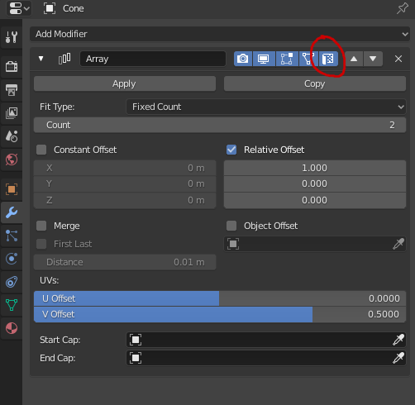Image resolution: width=415 pixels, height=405 pixels.
Task: Click Constant Offset Z field
Action: (125, 200)
